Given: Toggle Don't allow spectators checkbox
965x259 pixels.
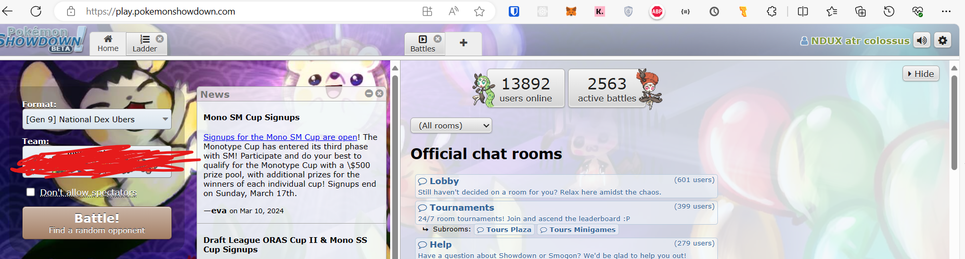Looking at the screenshot, I should pos(31,192).
